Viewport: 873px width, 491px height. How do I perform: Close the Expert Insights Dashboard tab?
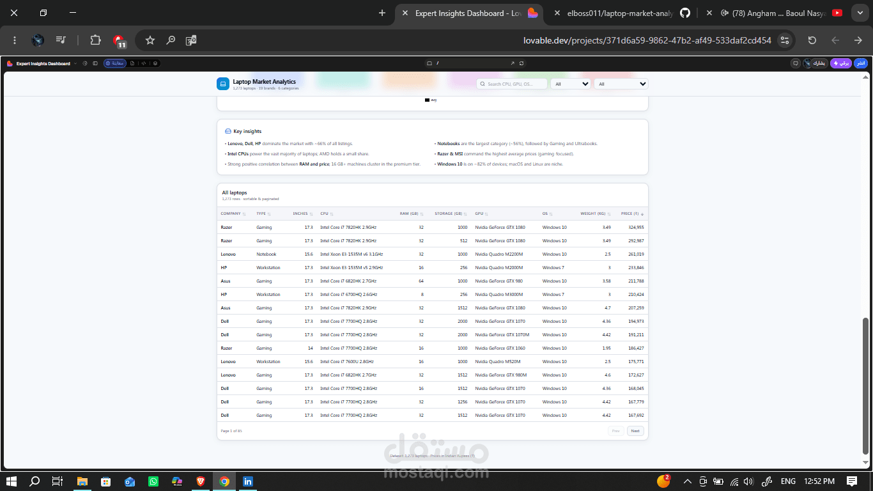pos(404,13)
